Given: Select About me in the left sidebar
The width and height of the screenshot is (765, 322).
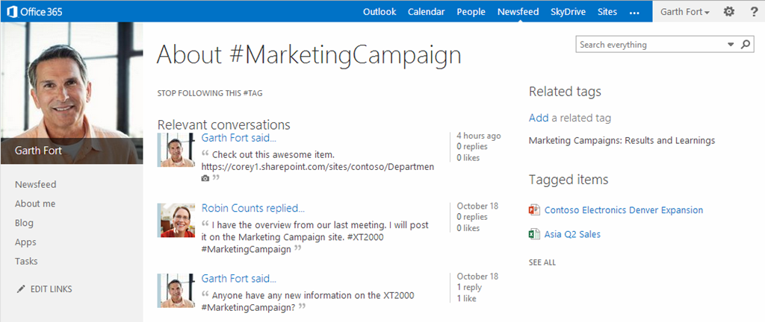Looking at the screenshot, I should coord(35,203).
